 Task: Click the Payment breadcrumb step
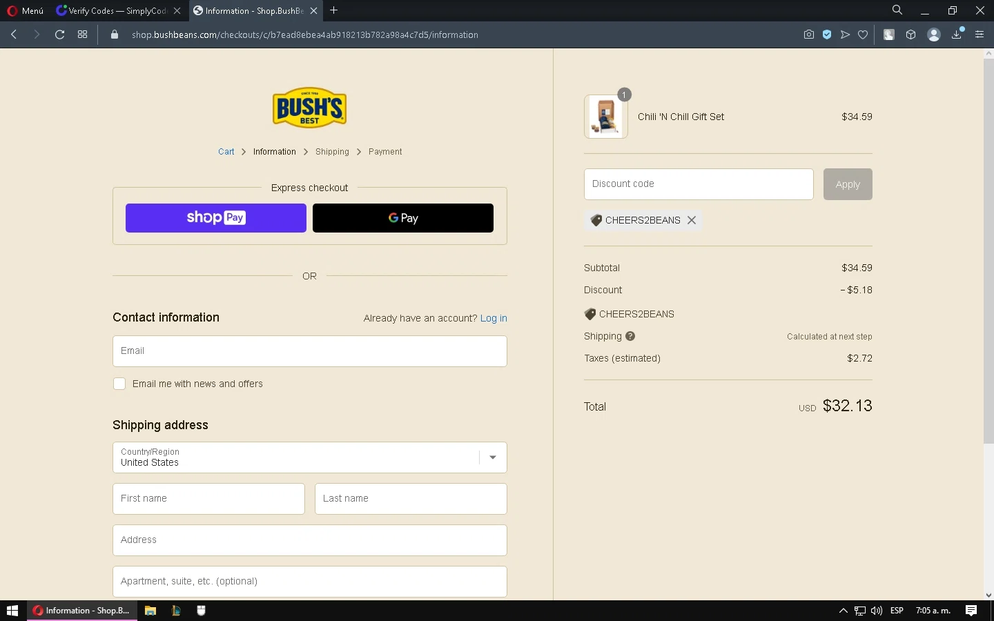click(x=385, y=152)
